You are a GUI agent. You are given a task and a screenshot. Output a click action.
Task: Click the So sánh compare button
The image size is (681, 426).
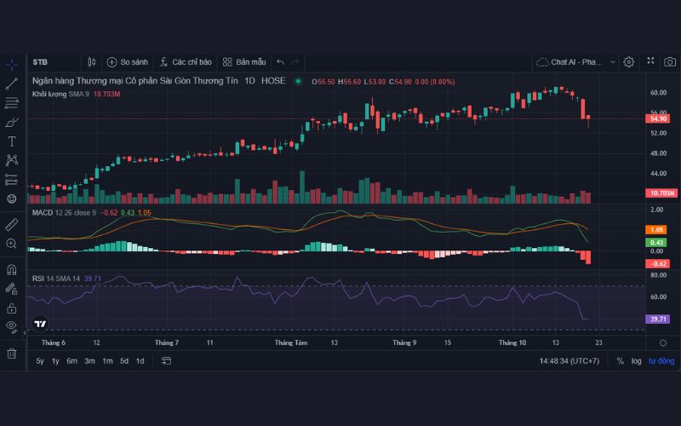pos(127,62)
